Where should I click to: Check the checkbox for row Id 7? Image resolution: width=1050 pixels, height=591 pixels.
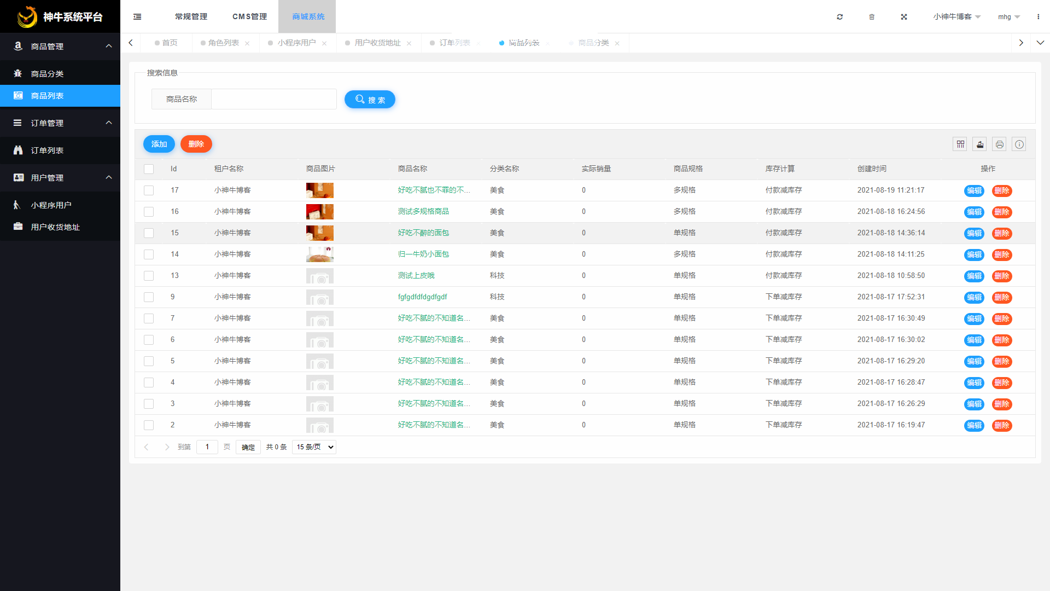click(149, 318)
